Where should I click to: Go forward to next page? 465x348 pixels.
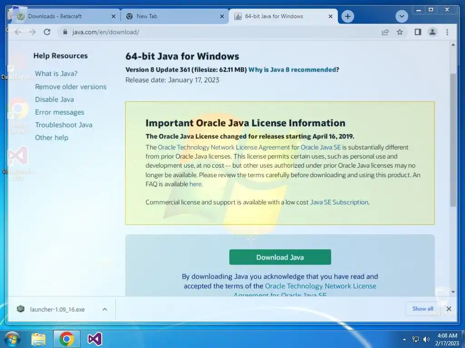(x=32, y=32)
